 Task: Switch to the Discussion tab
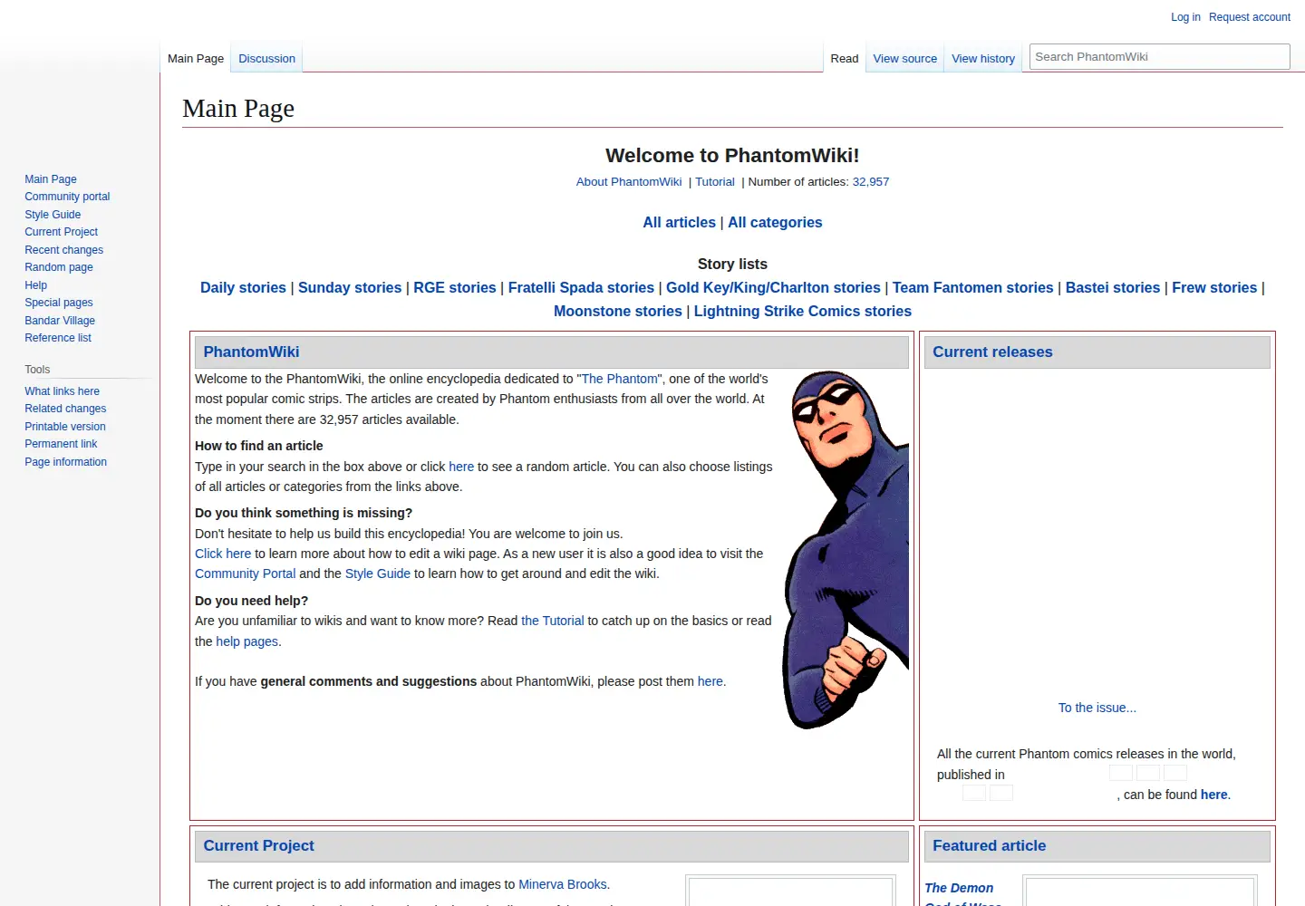tap(266, 58)
